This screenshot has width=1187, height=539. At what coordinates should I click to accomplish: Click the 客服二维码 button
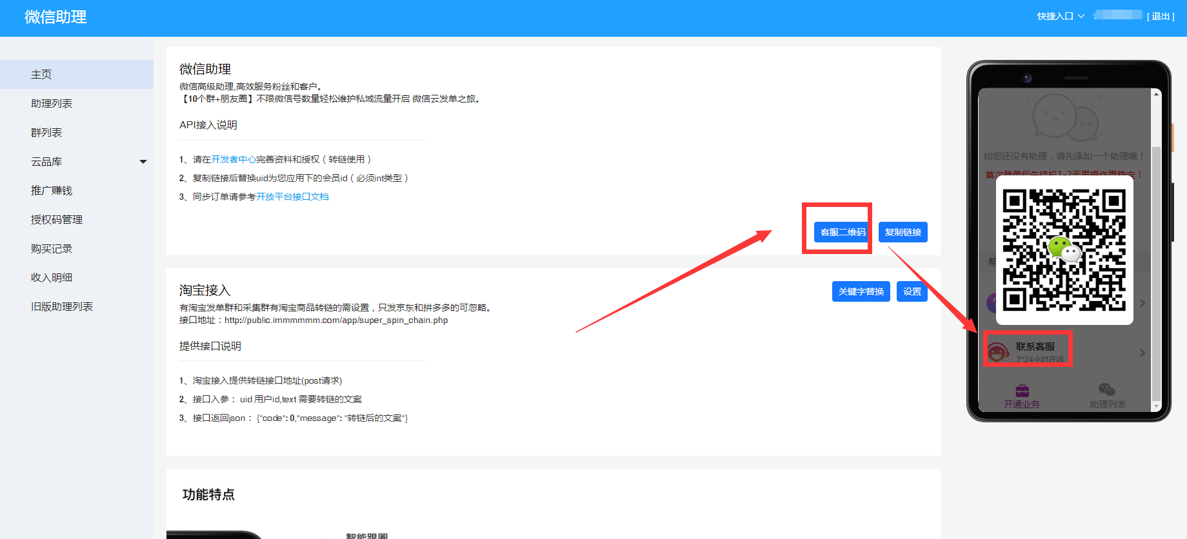tap(843, 232)
